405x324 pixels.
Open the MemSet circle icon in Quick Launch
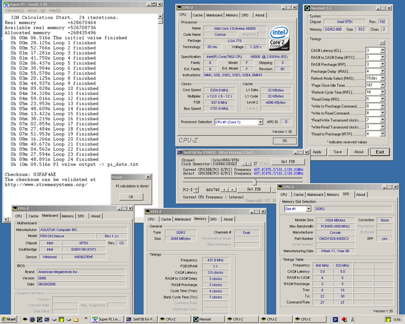(39, 319)
